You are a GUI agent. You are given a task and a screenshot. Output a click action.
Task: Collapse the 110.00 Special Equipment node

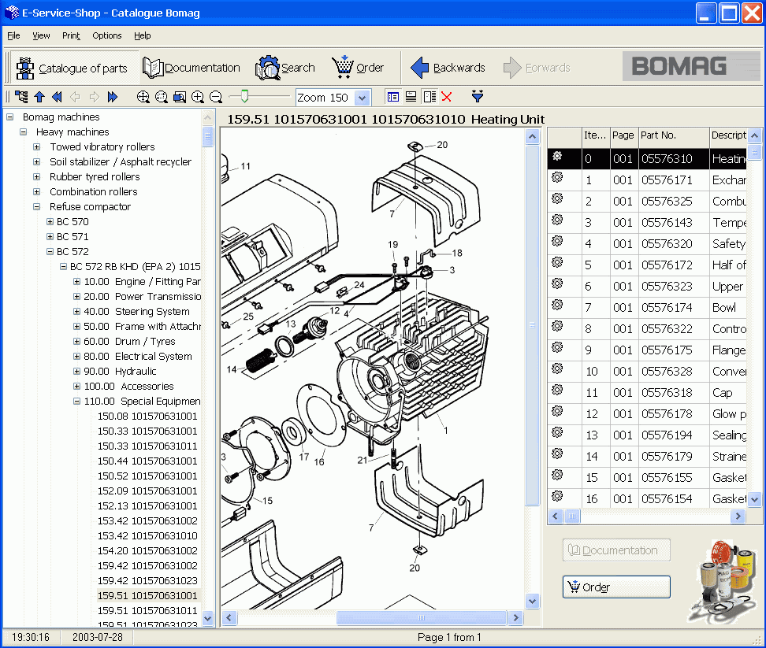tap(76, 401)
